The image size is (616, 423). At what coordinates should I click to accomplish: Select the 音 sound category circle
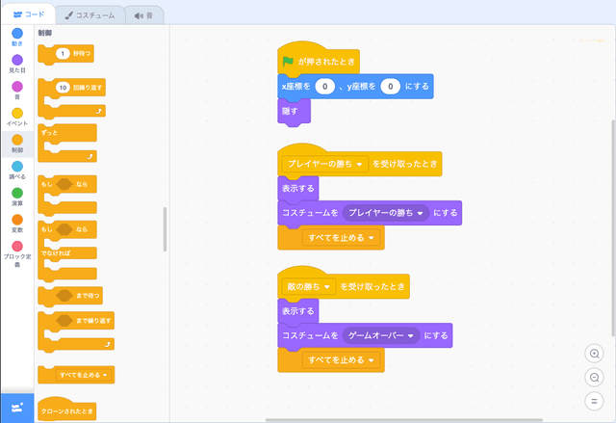(17, 86)
